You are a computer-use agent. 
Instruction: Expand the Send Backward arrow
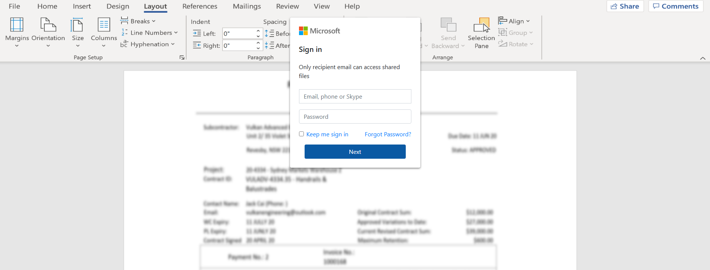point(463,46)
